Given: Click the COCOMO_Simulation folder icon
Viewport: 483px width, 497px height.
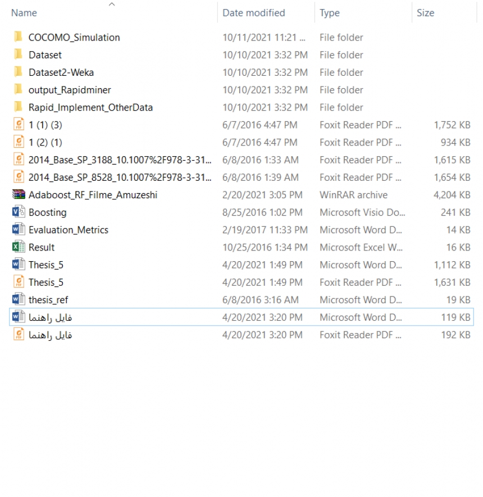Looking at the screenshot, I should pyautogui.click(x=19, y=37).
